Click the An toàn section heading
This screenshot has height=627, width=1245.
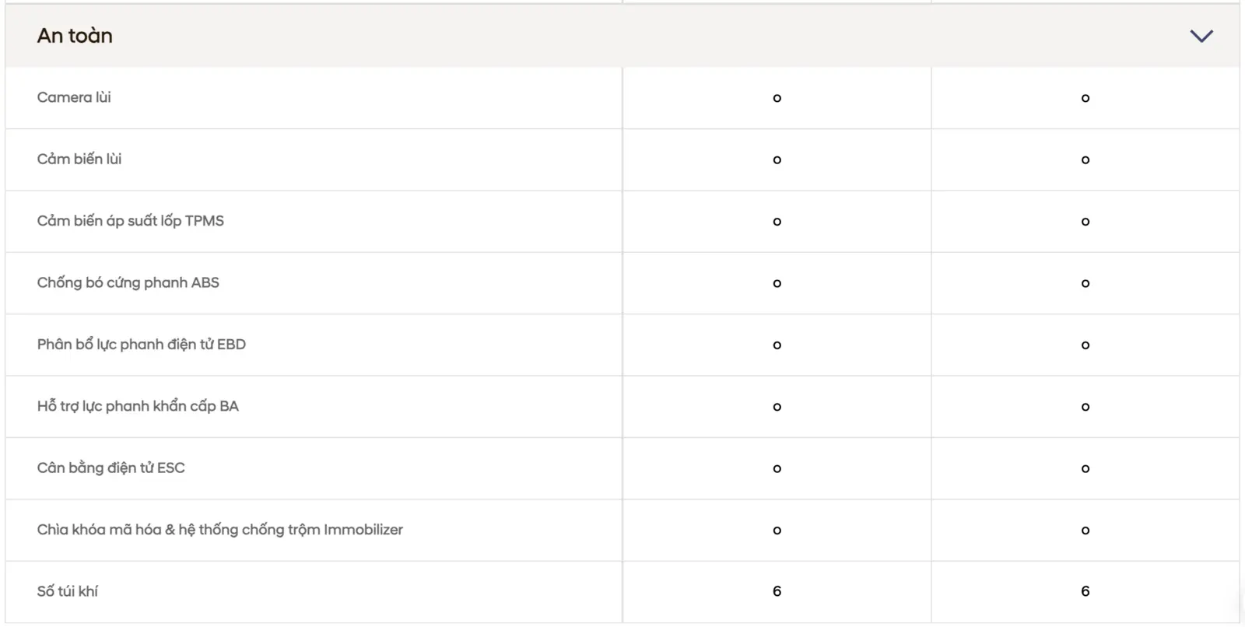click(x=75, y=36)
